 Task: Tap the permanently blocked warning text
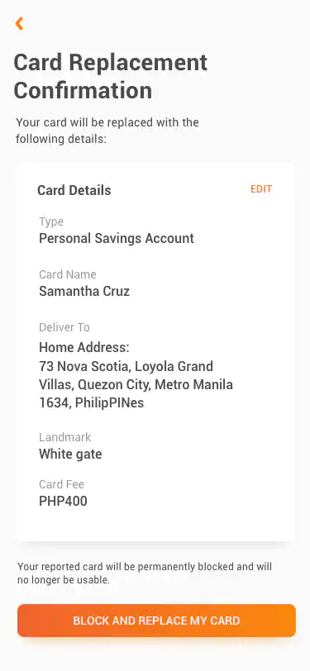145,573
